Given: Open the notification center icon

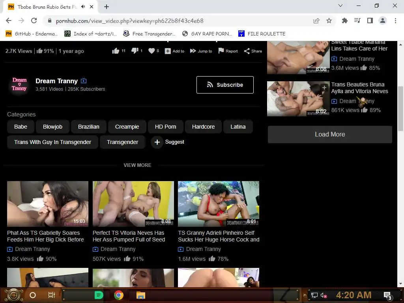Looking at the screenshot, I should (x=388, y=296).
